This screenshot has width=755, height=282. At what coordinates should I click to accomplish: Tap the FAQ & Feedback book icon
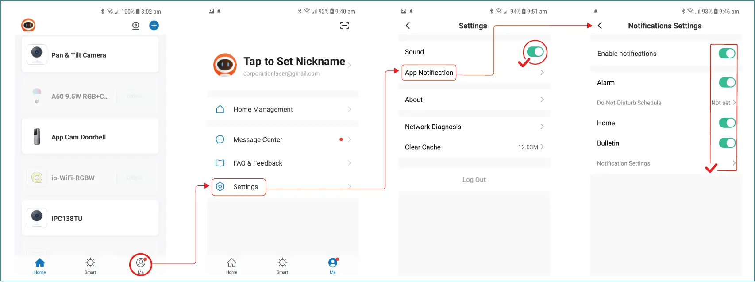[x=220, y=163]
